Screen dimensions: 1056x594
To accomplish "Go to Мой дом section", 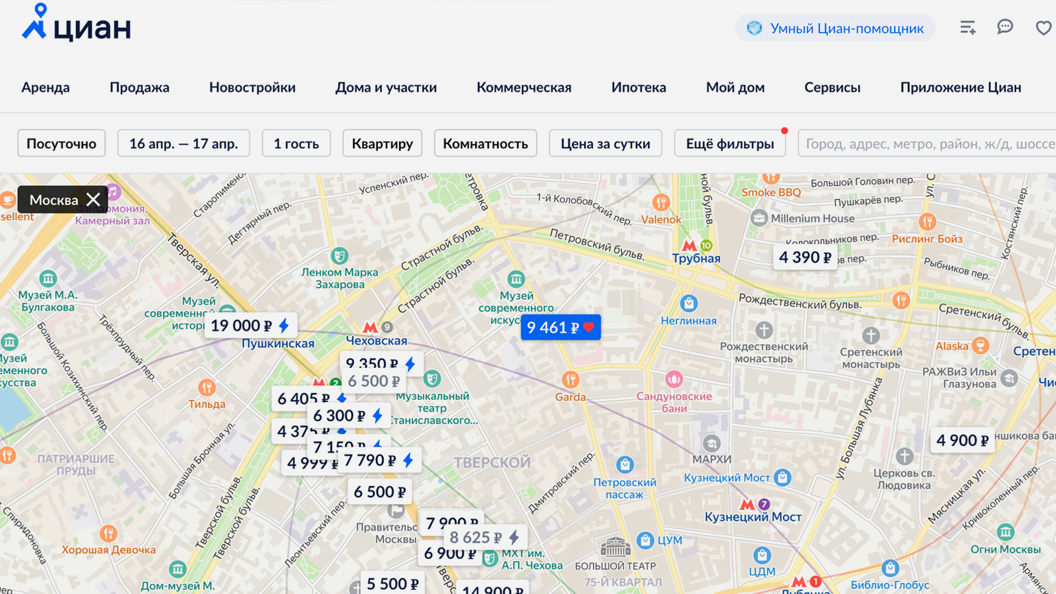I will [735, 87].
